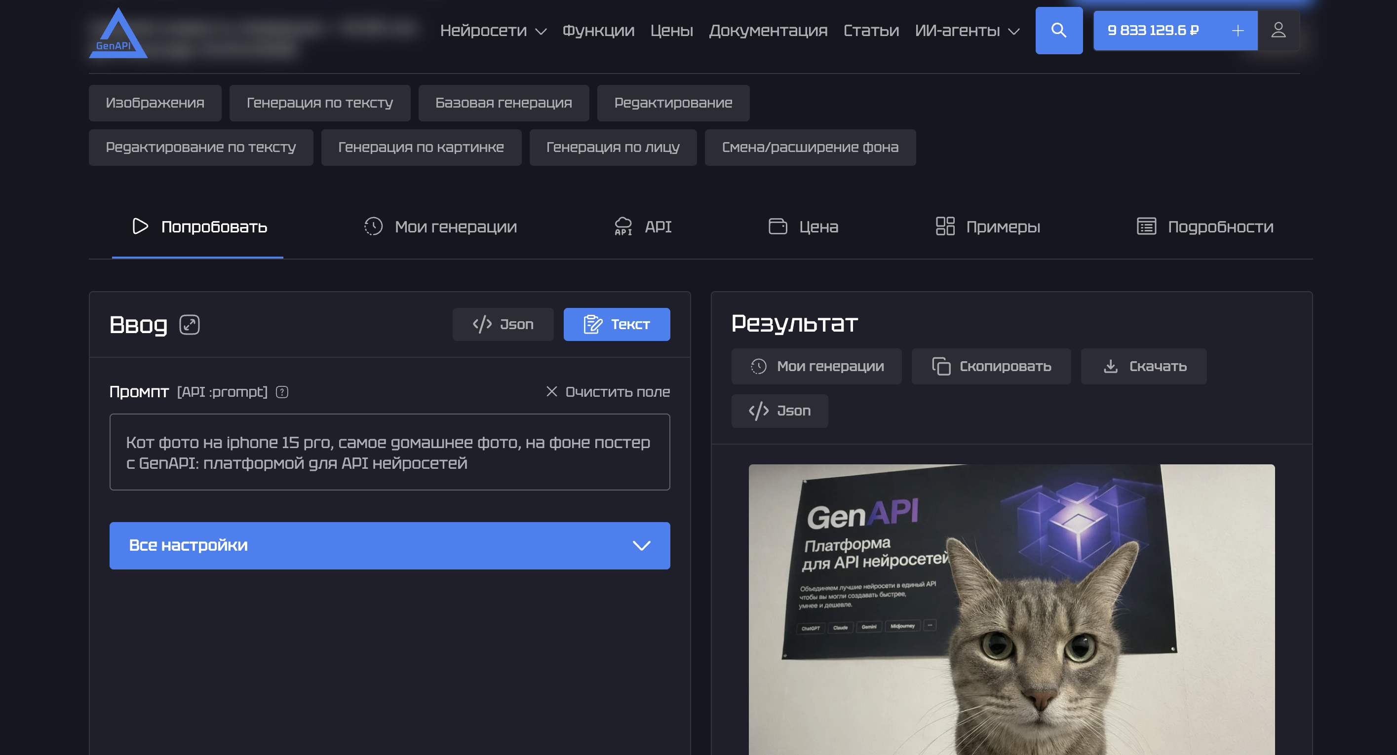The image size is (1397, 755).
Task: Click the code icon on Результат Json button
Action: click(x=758, y=411)
